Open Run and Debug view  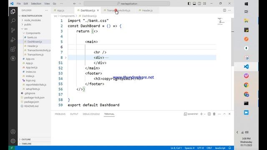pyautogui.click(x=13, y=40)
